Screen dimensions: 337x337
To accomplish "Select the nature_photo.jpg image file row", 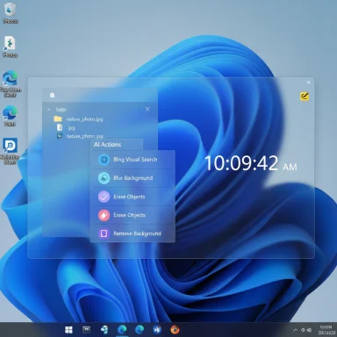I will (80, 136).
